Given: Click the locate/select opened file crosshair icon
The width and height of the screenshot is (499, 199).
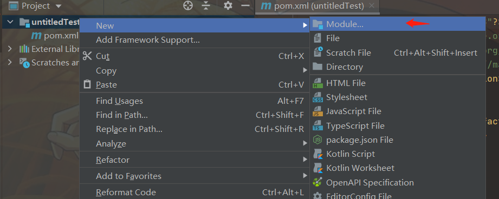Looking at the screenshot, I should tap(188, 6).
